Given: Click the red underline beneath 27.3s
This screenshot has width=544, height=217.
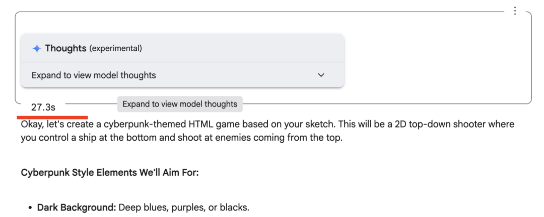Looking at the screenshot, I should click(x=52, y=117).
